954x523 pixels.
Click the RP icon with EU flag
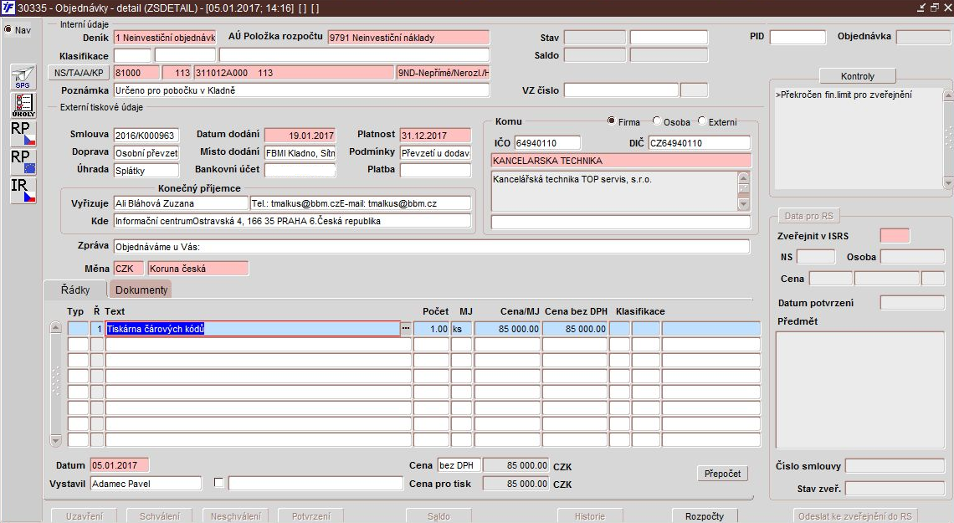point(23,162)
